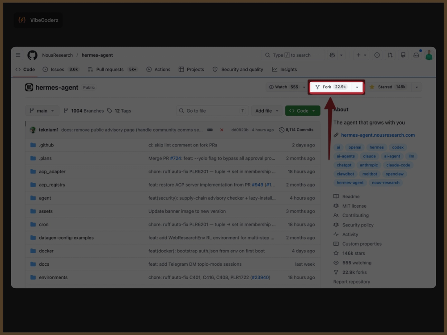This screenshot has width=447, height=335.
Task: Open the hamburger navigation menu
Action: pyautogui.click(x=18, y=55)
